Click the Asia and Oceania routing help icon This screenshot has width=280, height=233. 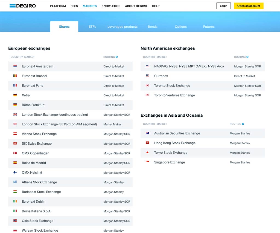click(243, 124)
